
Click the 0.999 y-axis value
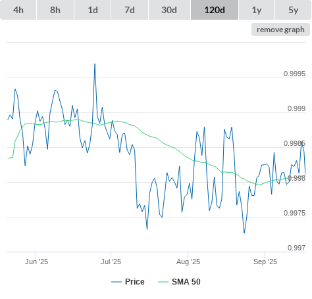pyautogui.click(x=296, y=108)
